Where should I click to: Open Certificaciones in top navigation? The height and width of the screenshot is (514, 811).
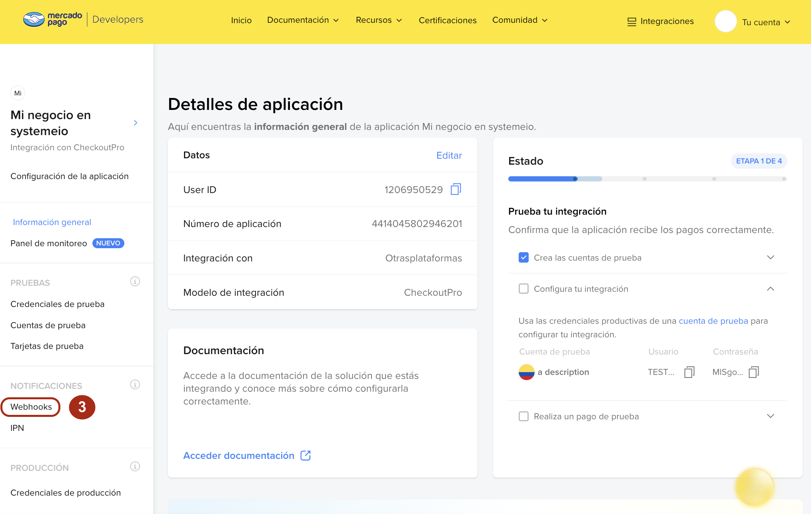point(447,20)
